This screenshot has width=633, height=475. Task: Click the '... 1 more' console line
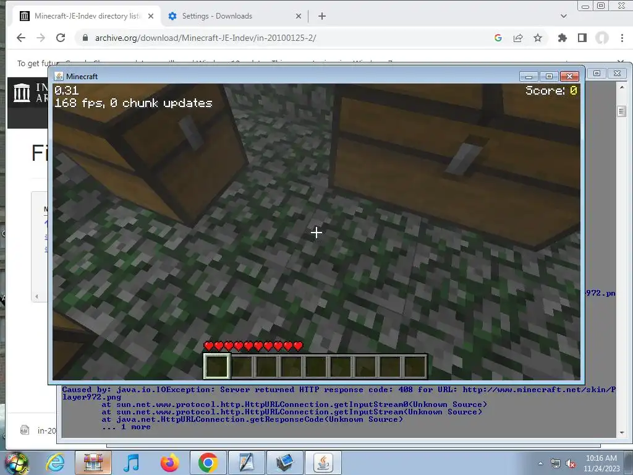tap(126, 427)
